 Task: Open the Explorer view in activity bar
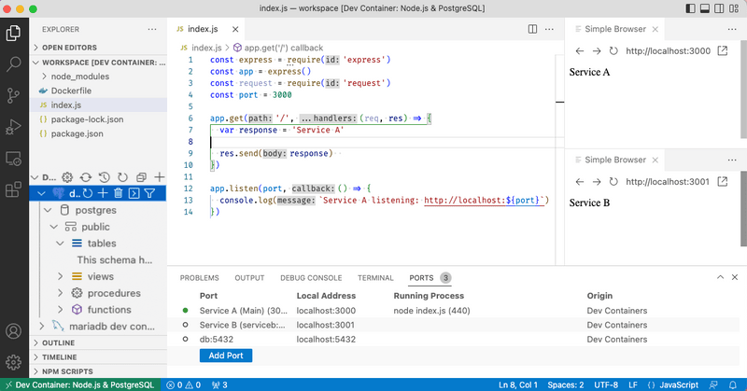tap(13, 33)
